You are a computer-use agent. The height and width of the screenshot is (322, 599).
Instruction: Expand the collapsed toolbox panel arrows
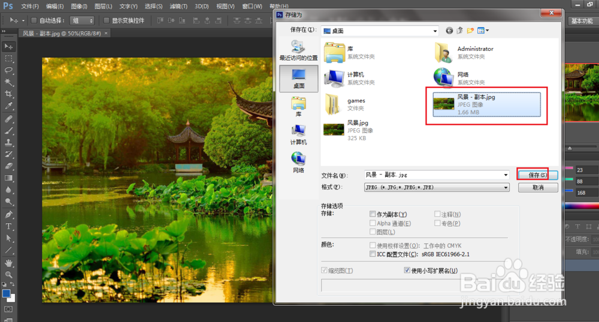click(x=4, y=31)
